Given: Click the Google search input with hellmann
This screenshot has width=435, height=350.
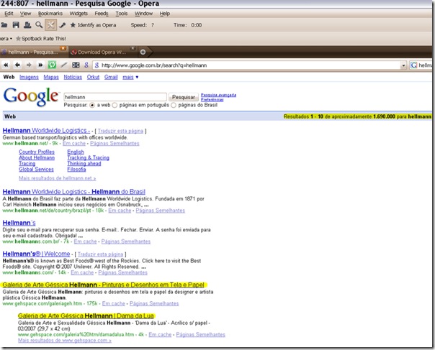Looking at the screenshot, I should 115,97.
